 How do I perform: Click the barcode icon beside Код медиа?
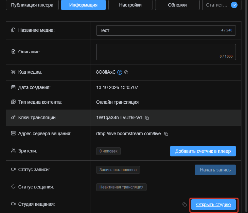(x=13, y=72)
